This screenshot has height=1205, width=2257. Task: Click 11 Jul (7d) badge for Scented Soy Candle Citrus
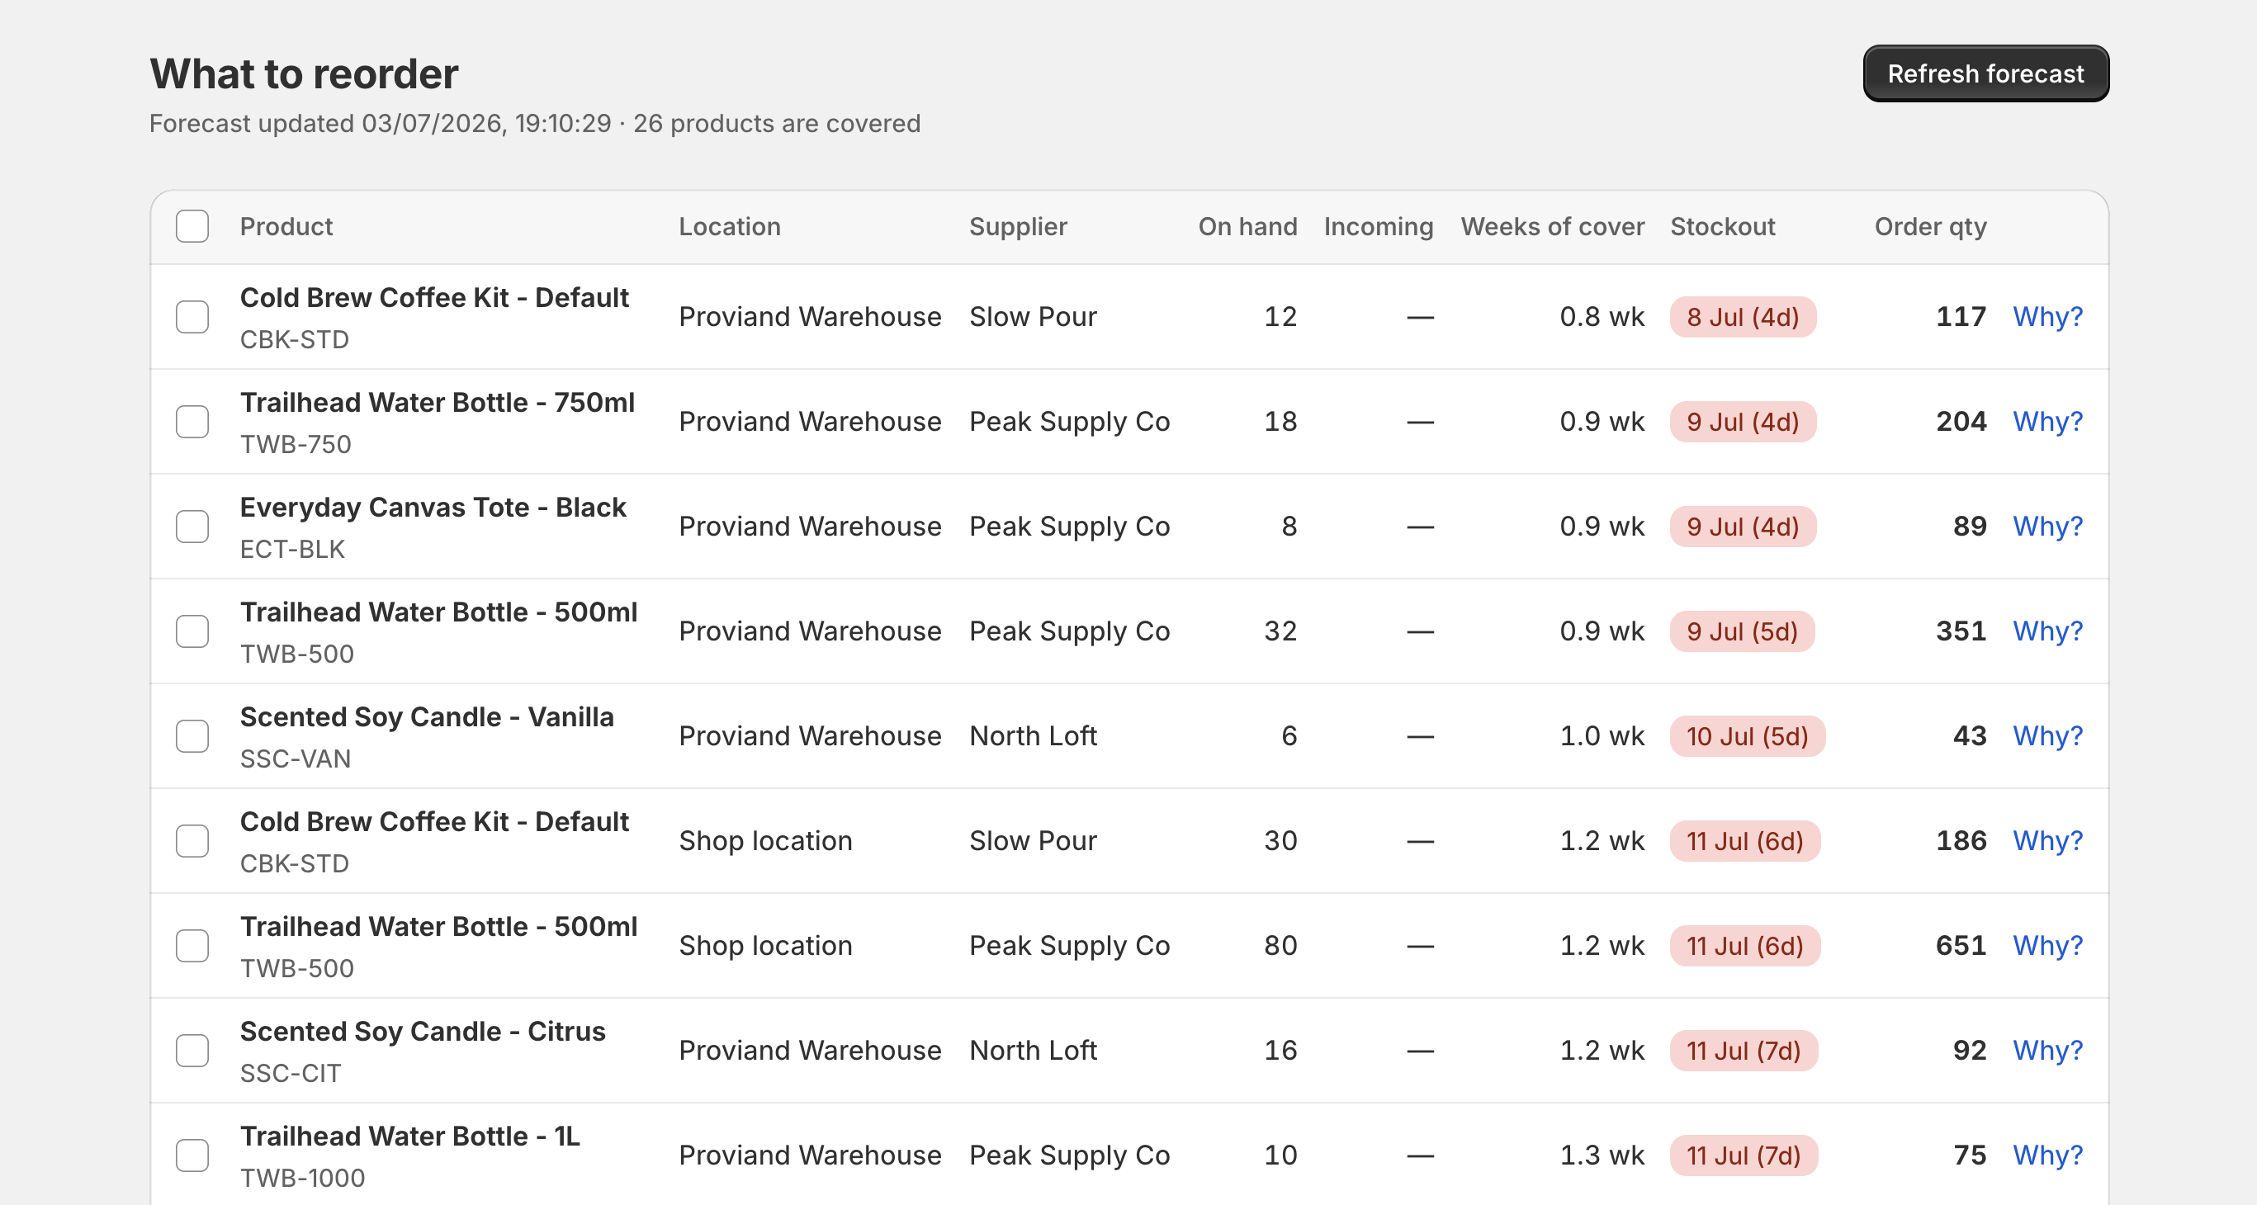[x=1744, y=1051]
